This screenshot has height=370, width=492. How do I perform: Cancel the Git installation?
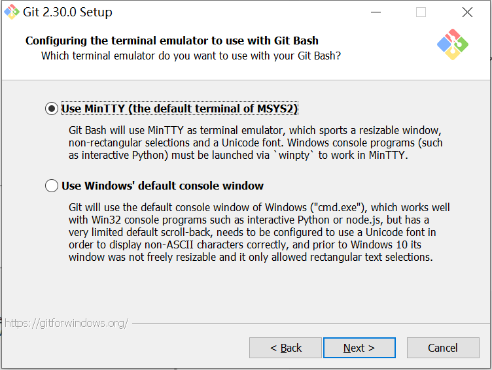click(442, 348)
